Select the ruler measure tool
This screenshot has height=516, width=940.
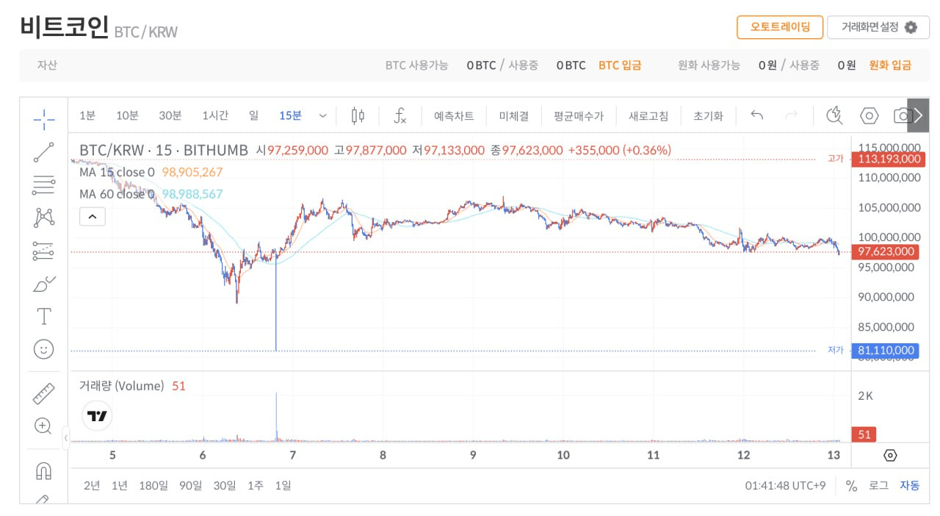click(44, 393)
